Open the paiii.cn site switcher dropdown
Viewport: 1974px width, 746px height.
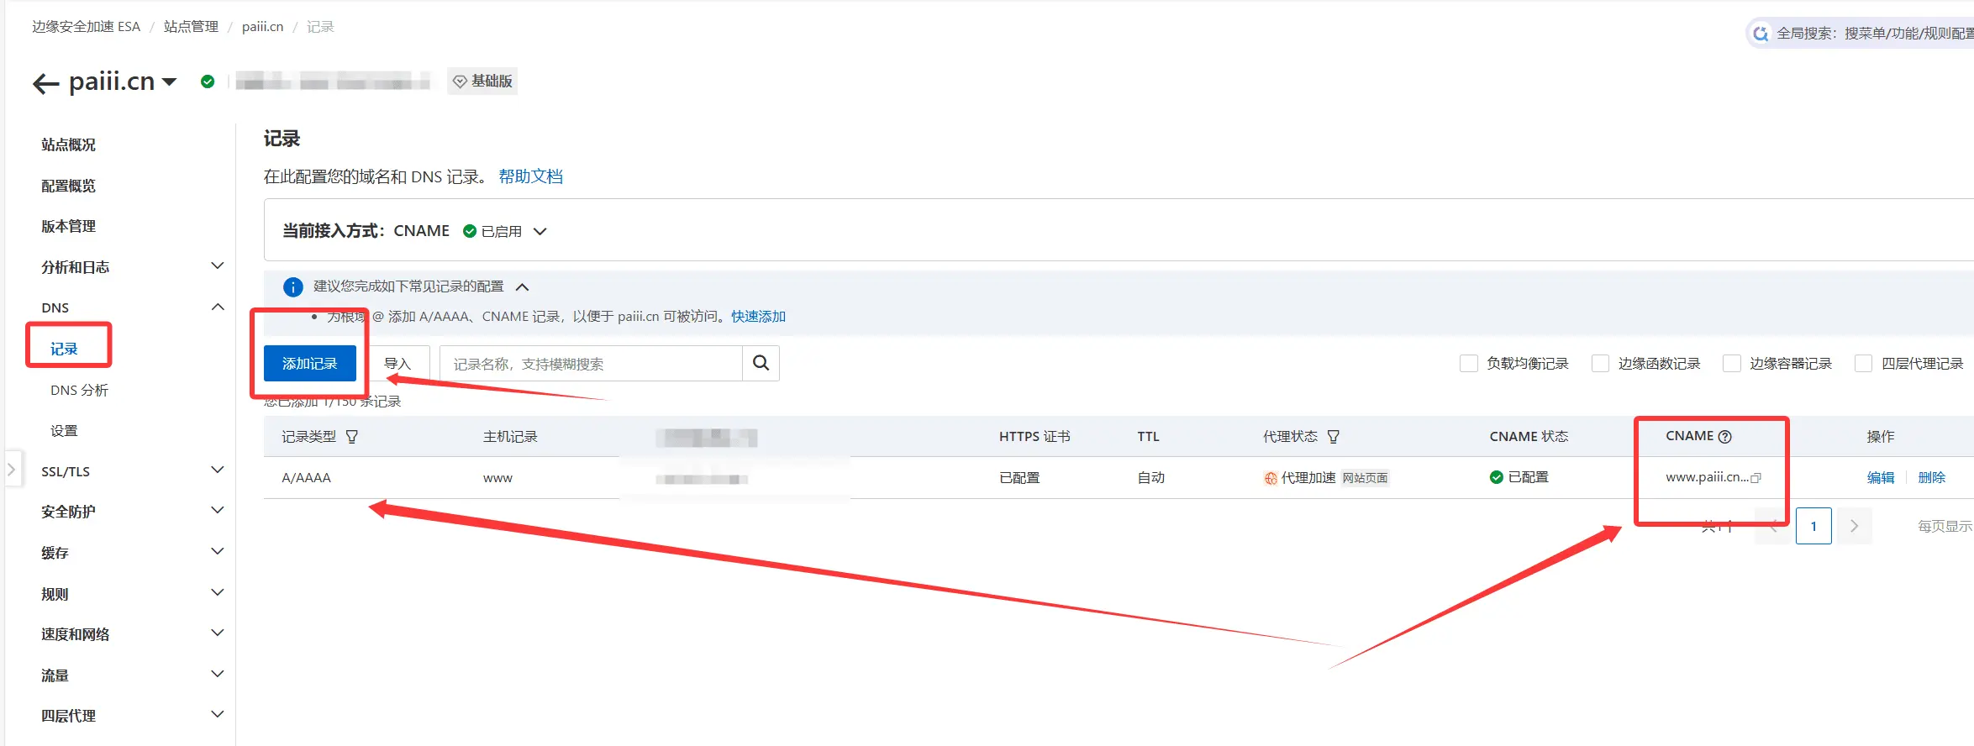coord(170,82)
